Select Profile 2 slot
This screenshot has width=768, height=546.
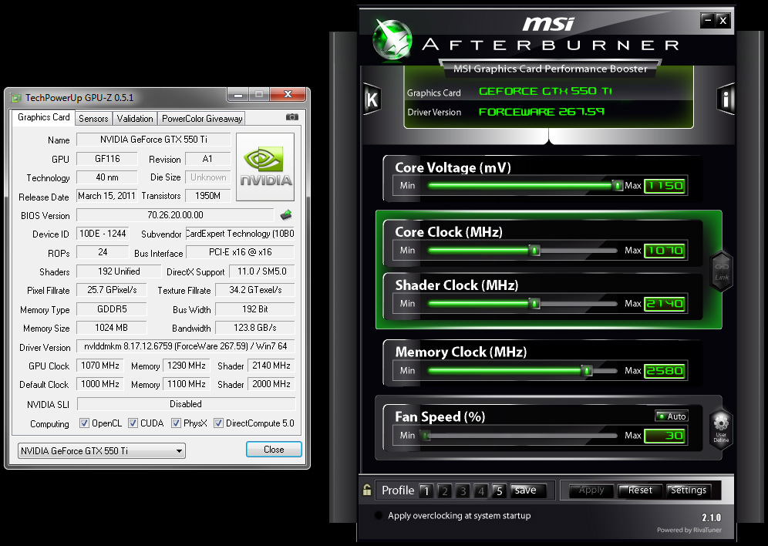pyautogui.click(x=444, y=490)
